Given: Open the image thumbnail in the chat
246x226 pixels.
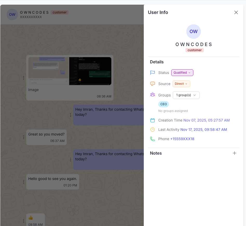Looking at the screenshot, I should (70, 71).
